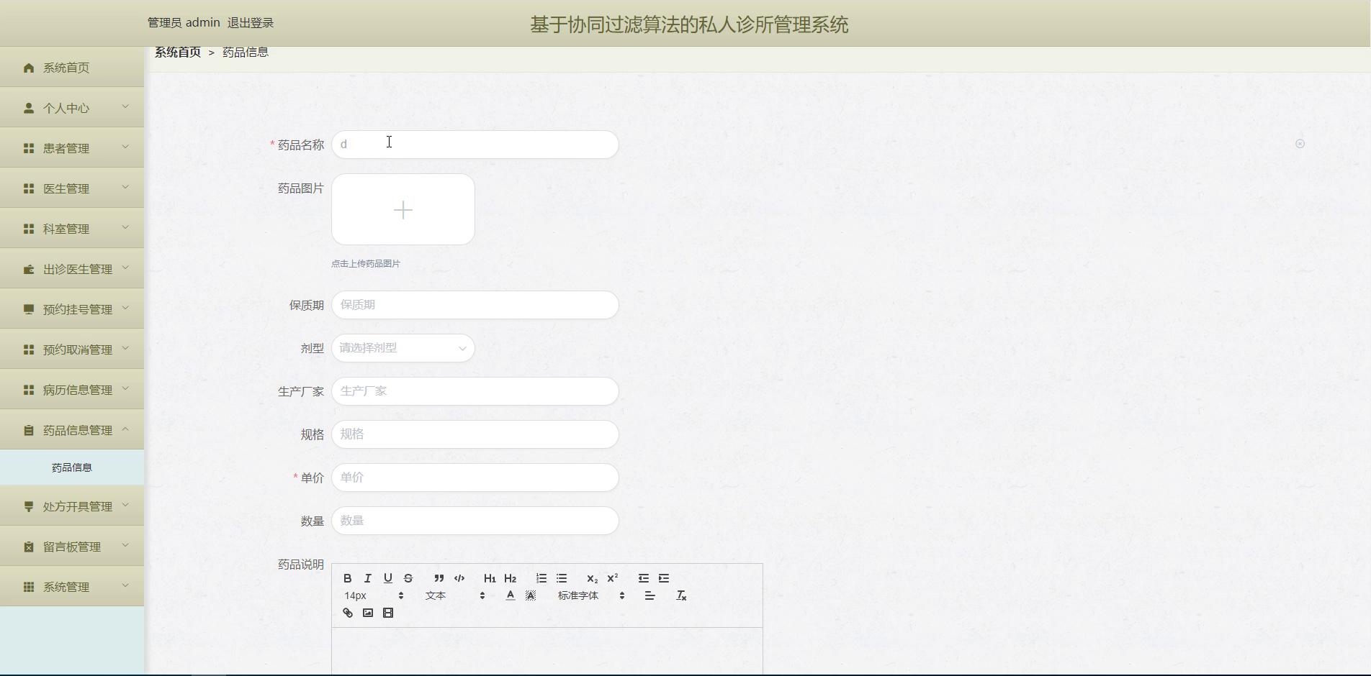Insert a hyperlink in the editor
This screenshot has height=676, width=1371.
click(x=348, y=613)
